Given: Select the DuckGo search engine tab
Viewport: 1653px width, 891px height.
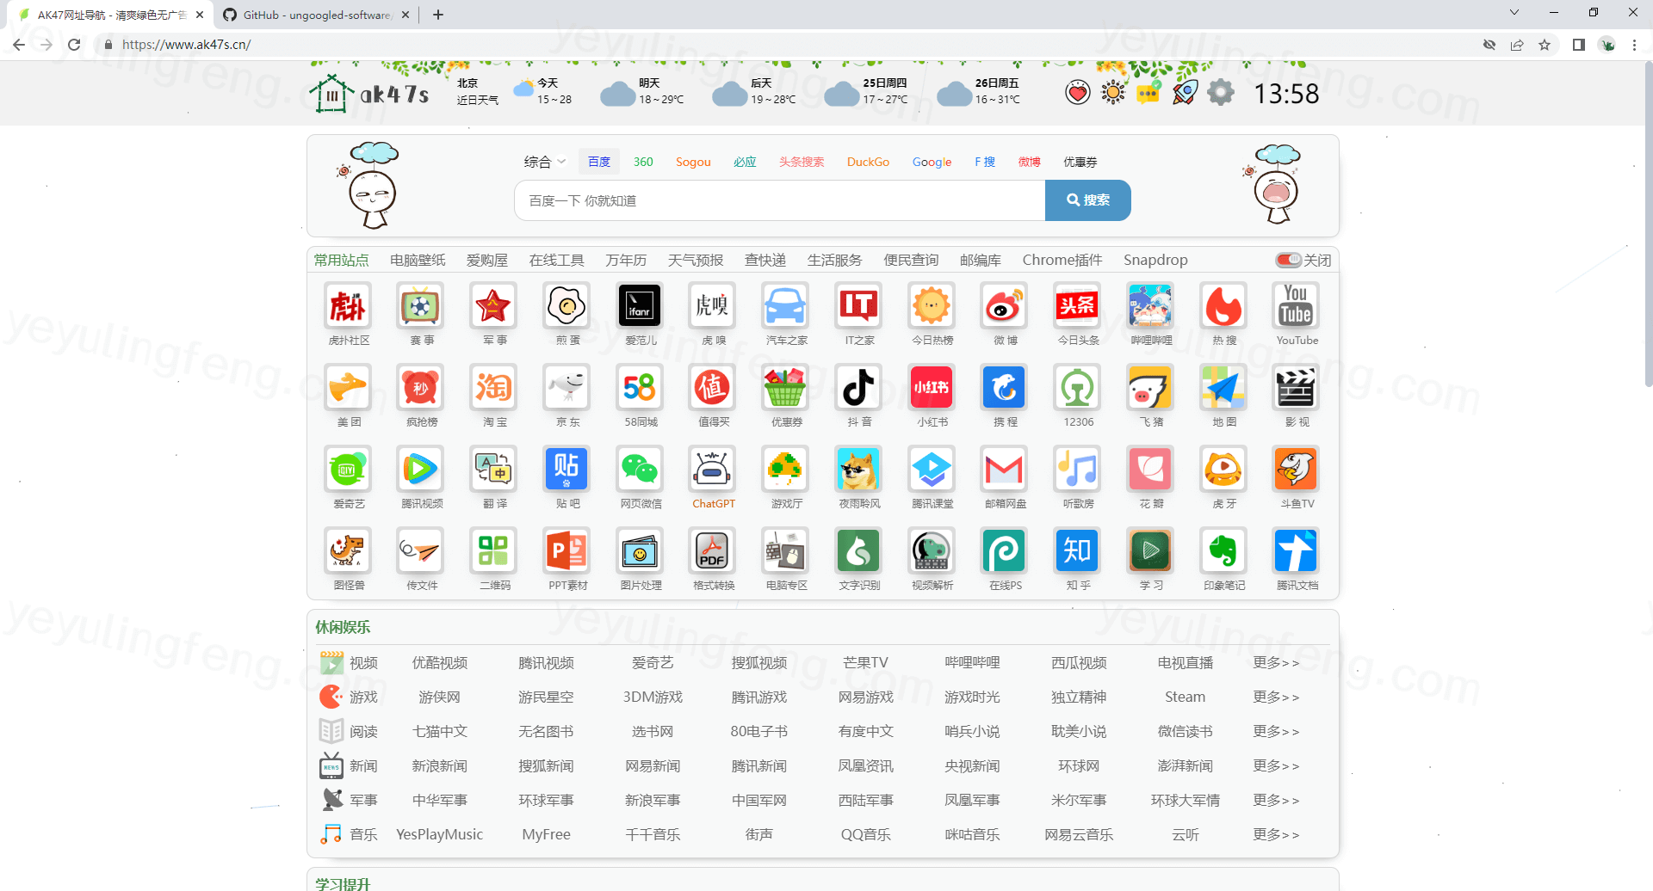Looking at the screenshot, I should point(868,162).
